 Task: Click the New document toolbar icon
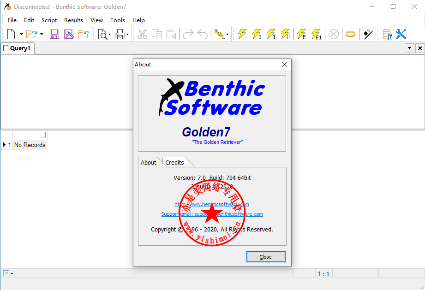[x=11, y=34]
